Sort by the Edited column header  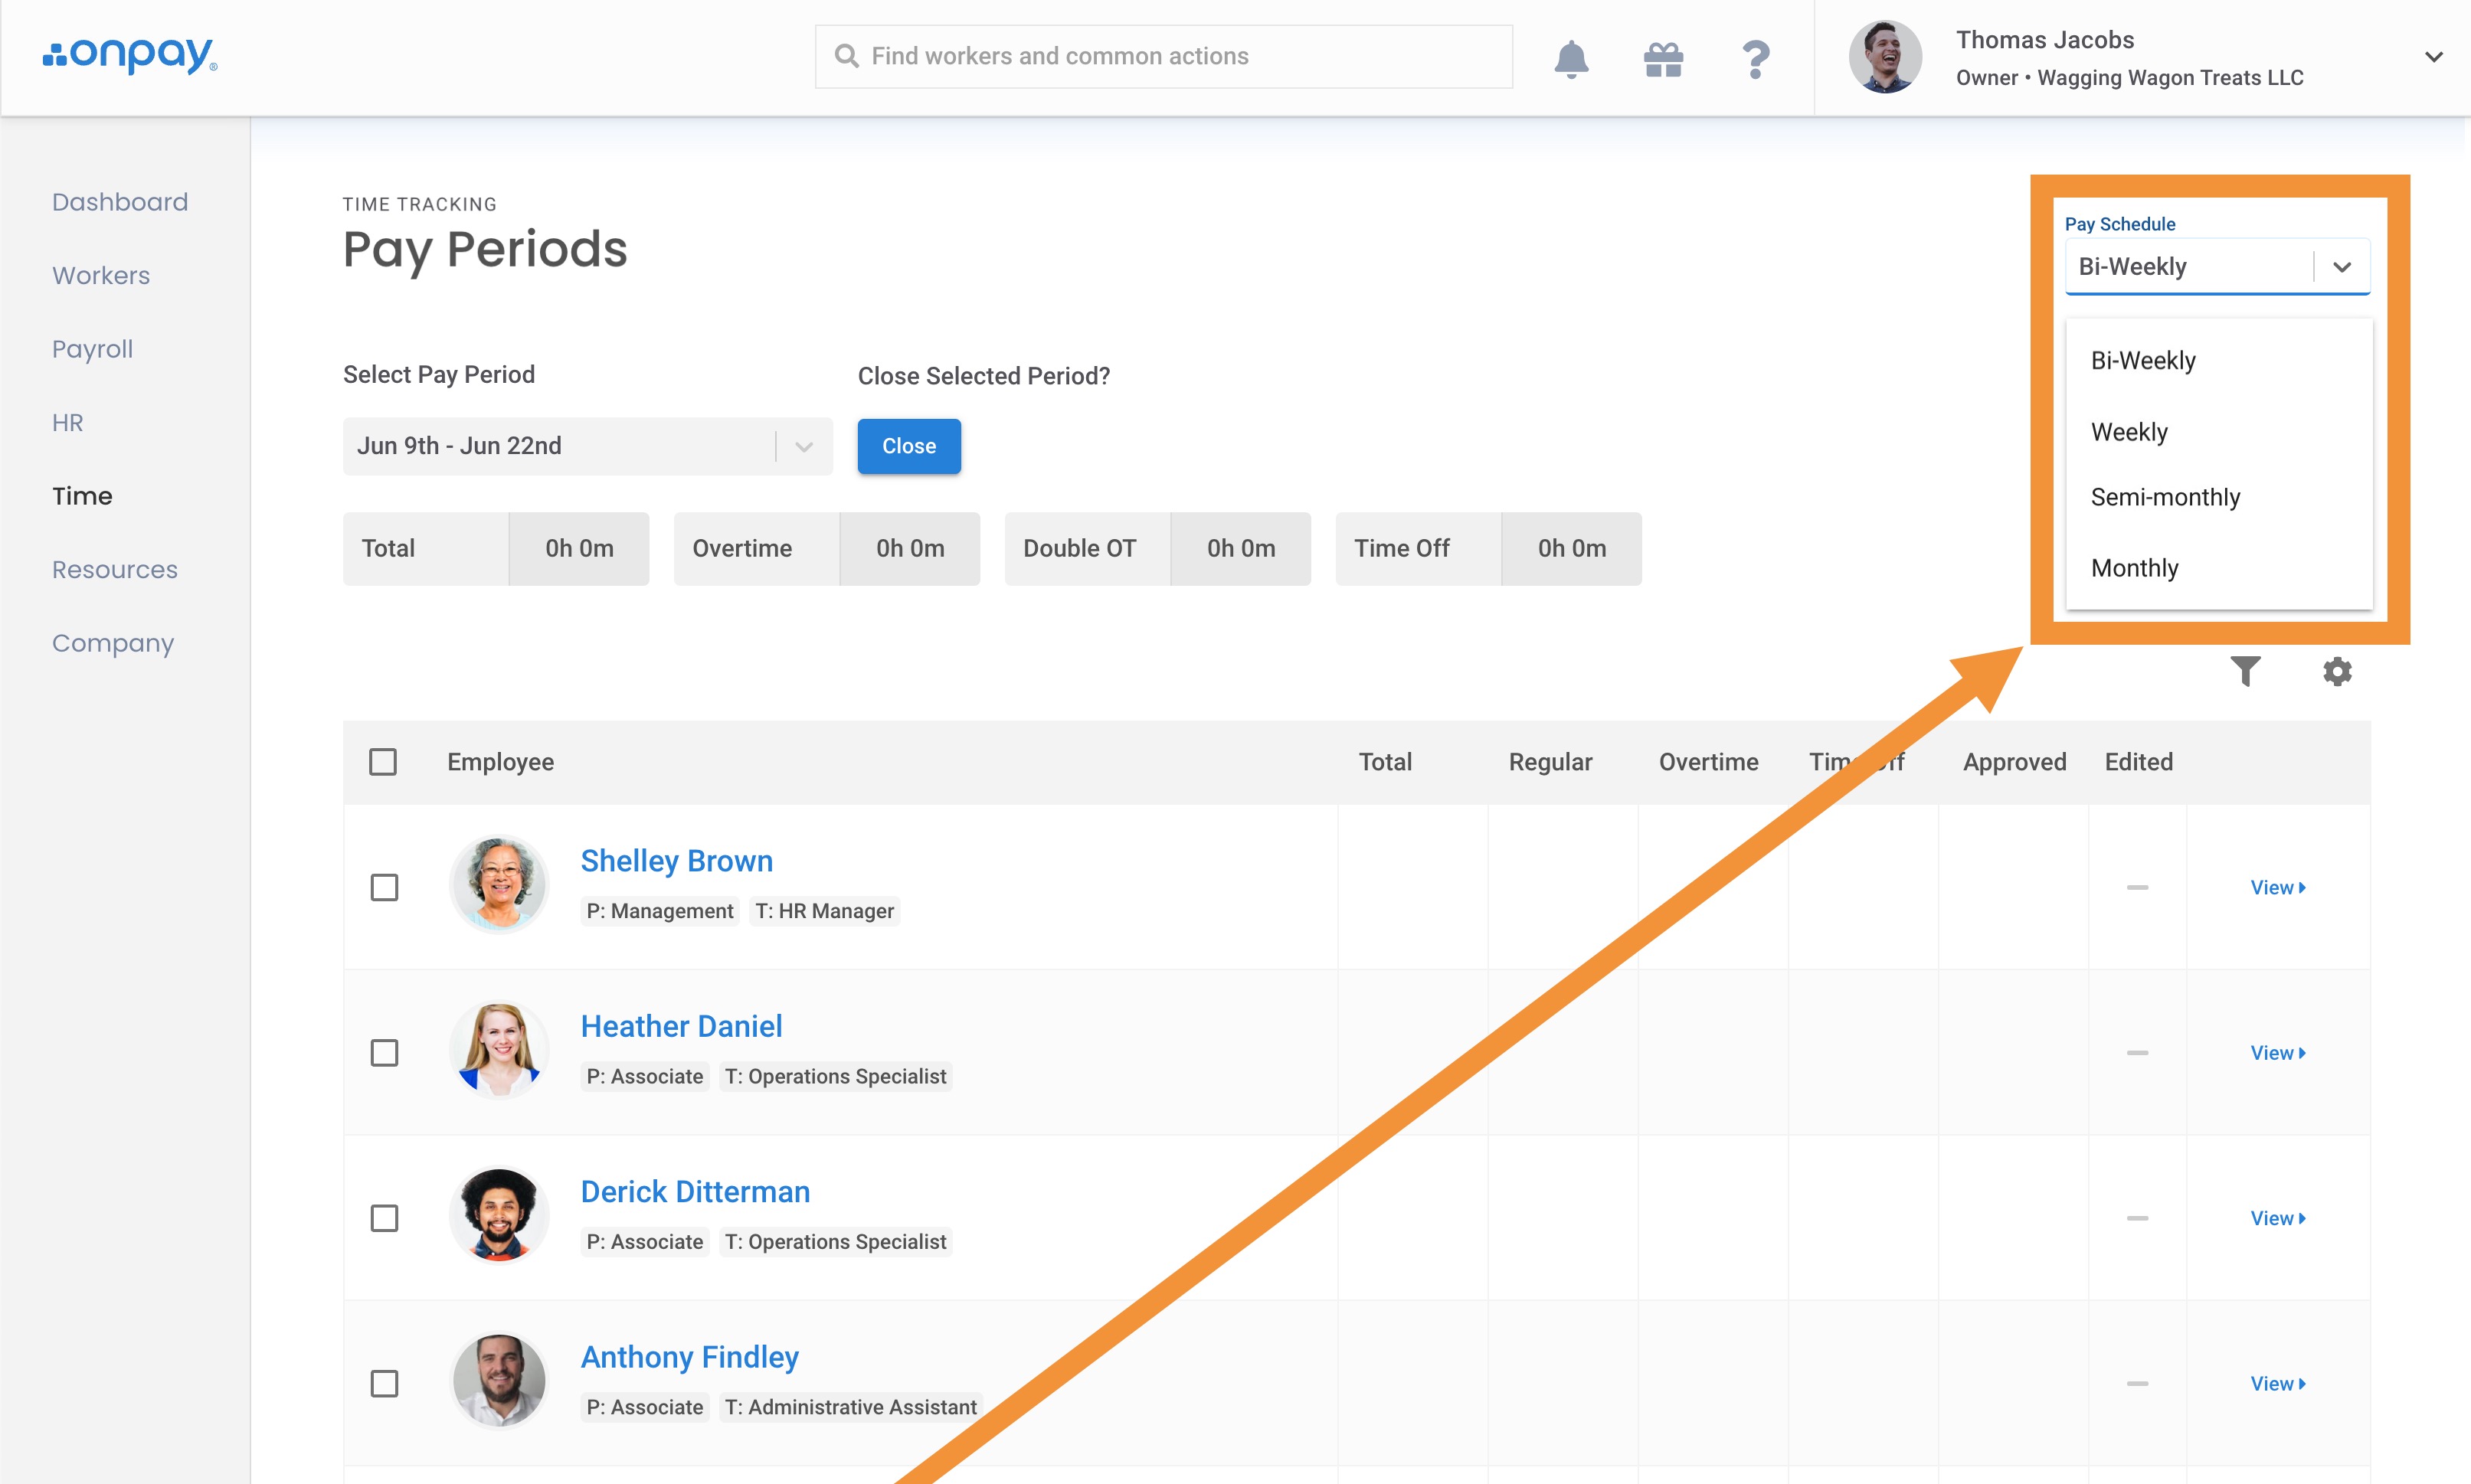click(x=2138, y=762)
